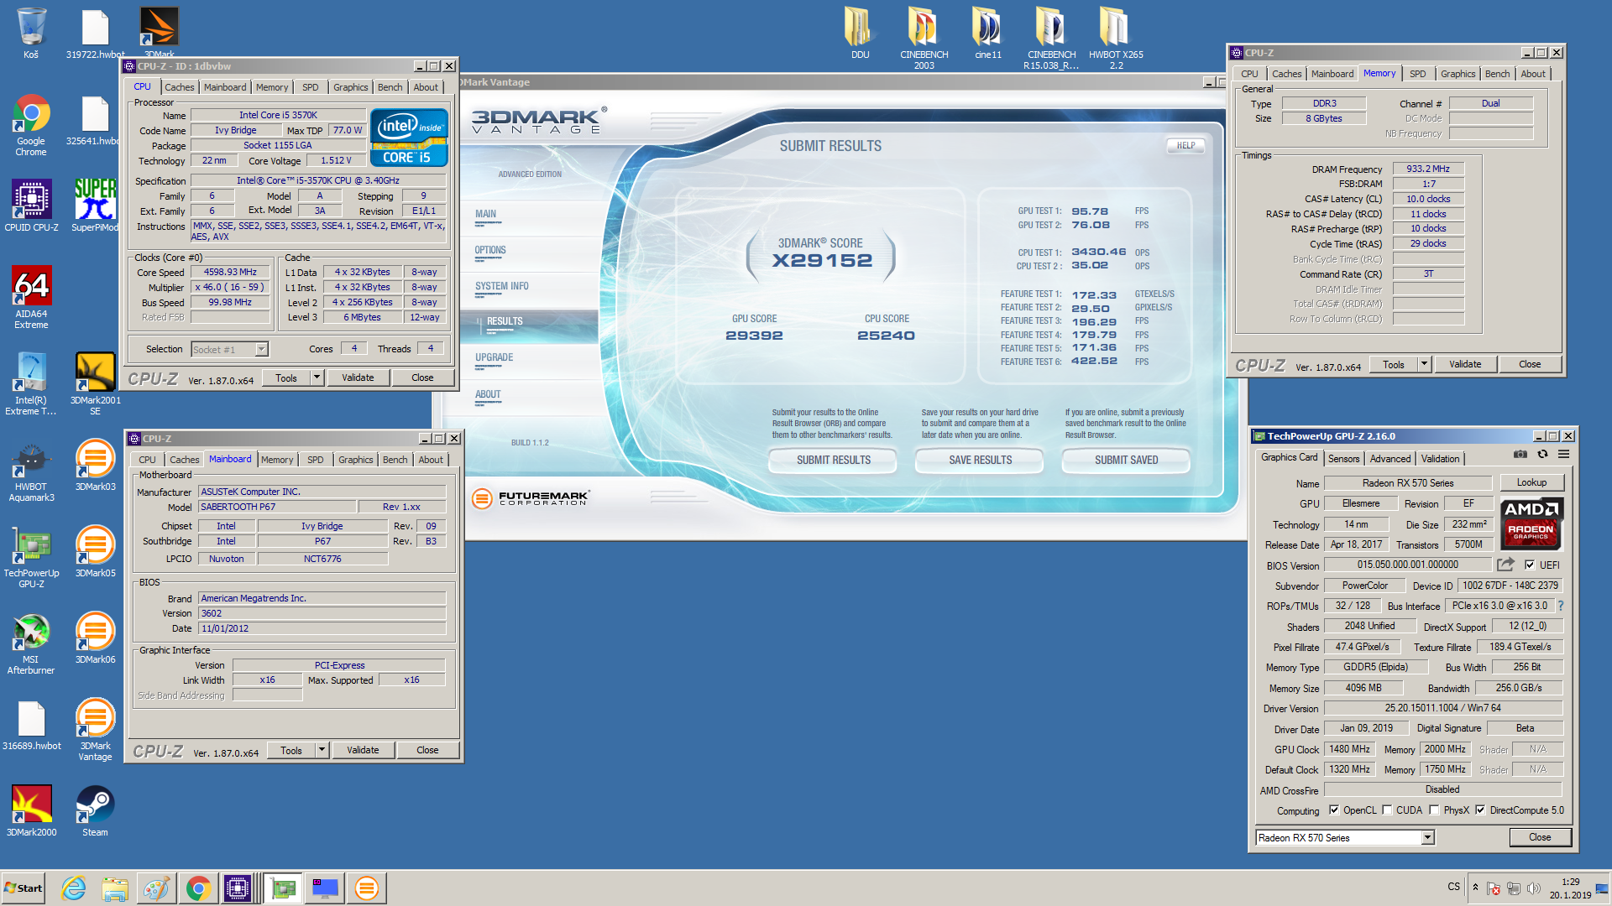1612x906 pixels.
Task: Launch the CPUID CPU-Z desktop shortcut
Action: tap(31, 206)
